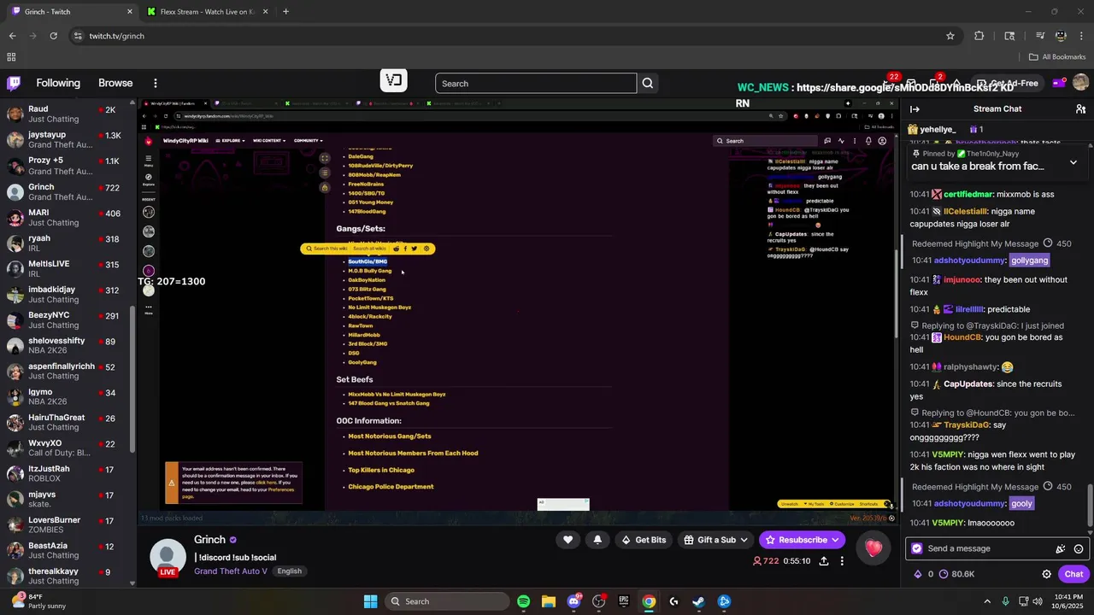Show hidden system tray icons
The image size is (1094, 615).
(987, 601)
